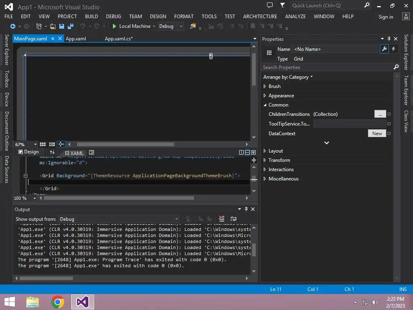Switch to vertical split view
The height and width of the screenshot is (310, 413).
pos(241,152)
